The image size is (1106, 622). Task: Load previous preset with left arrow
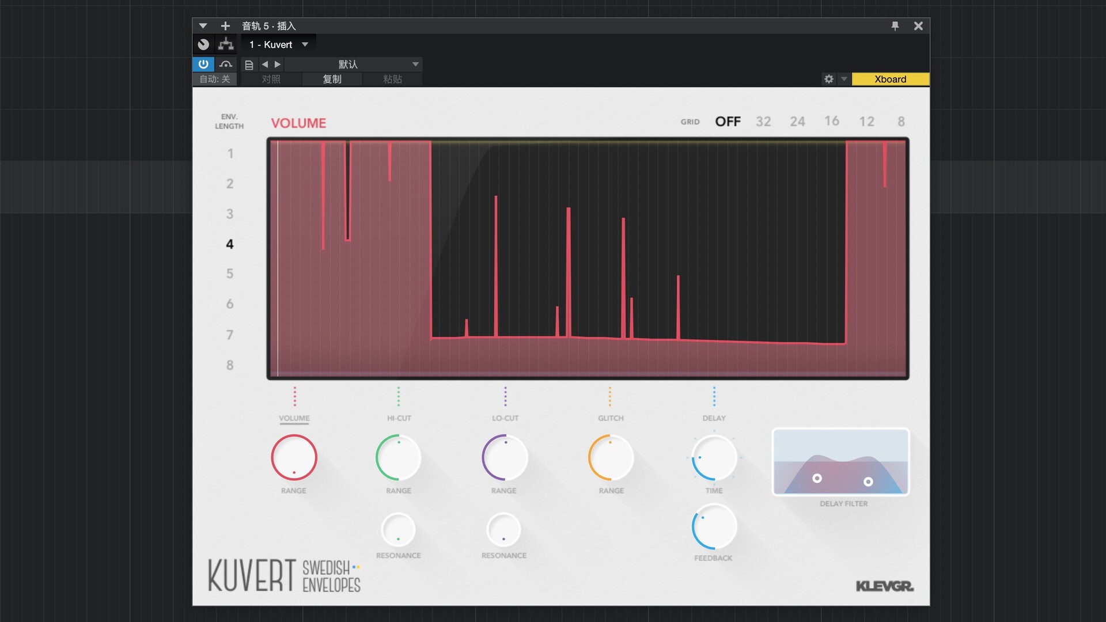tap(265, 64)
